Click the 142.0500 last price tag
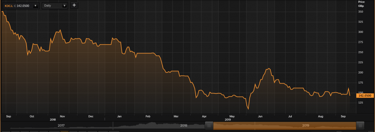This screenshot has width=375, height=132. (365, 95)
